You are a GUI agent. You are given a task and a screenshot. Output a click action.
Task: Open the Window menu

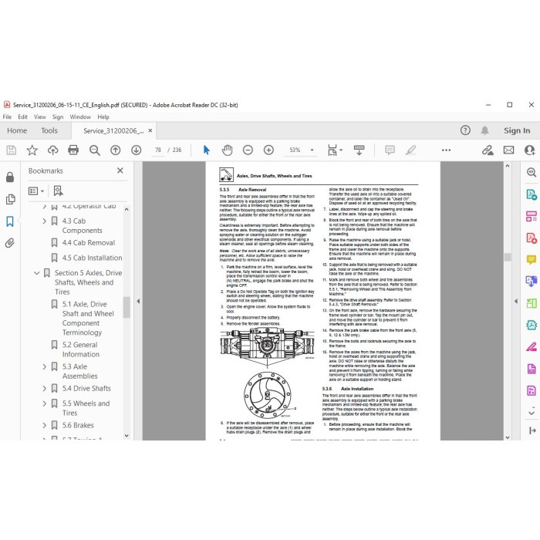pyautogui.click(x=80, y=117)
